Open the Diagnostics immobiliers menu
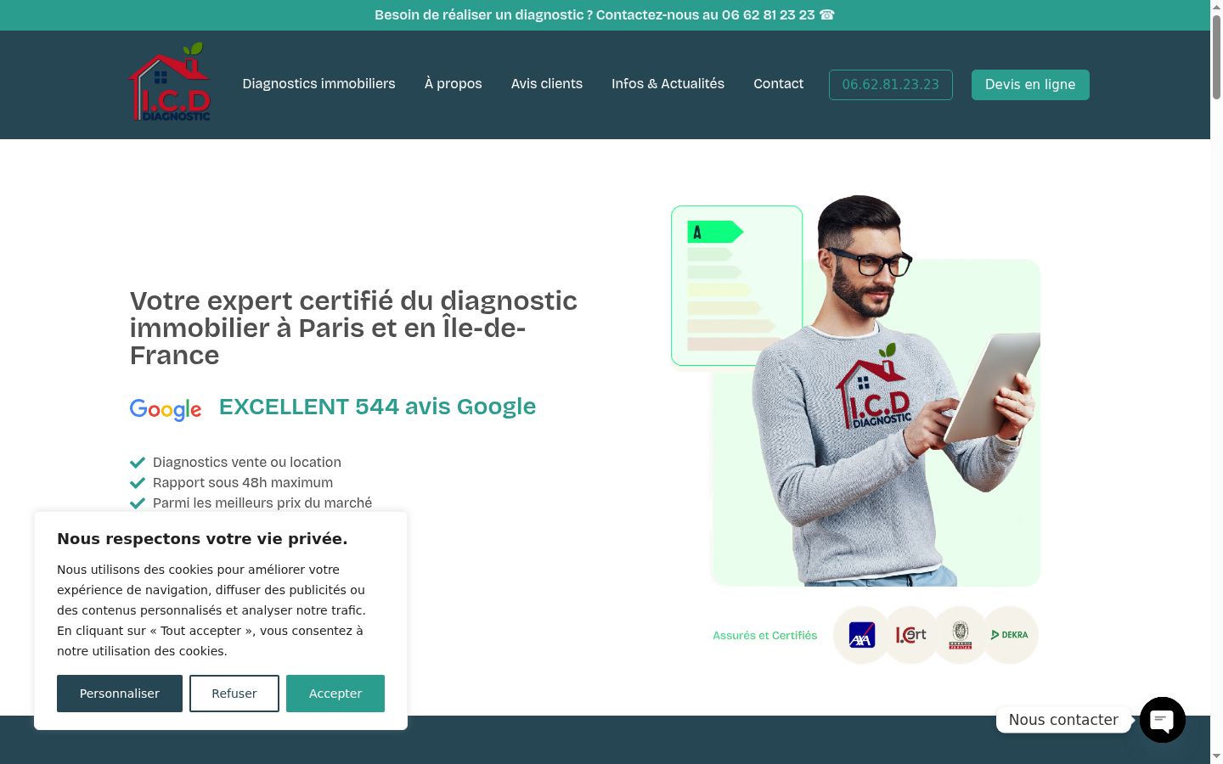Screen dimensions: 1223x764 [x=318, y=83]
